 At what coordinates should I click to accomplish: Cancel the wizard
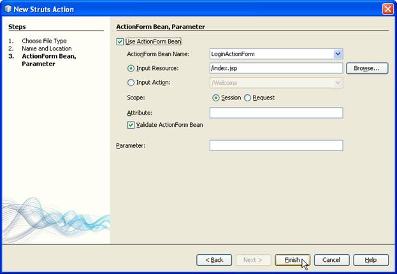[x=331, y=260]
